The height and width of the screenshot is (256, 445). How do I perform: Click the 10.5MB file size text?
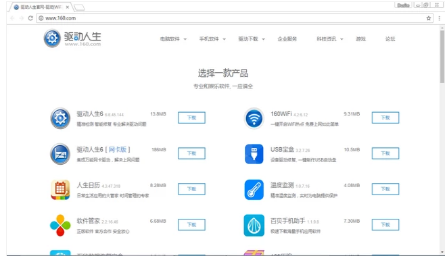tap(352, 150)
